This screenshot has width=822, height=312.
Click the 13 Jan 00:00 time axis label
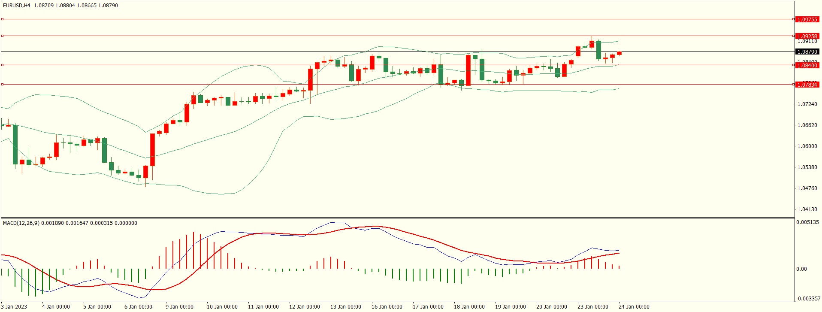coord(345,306)
